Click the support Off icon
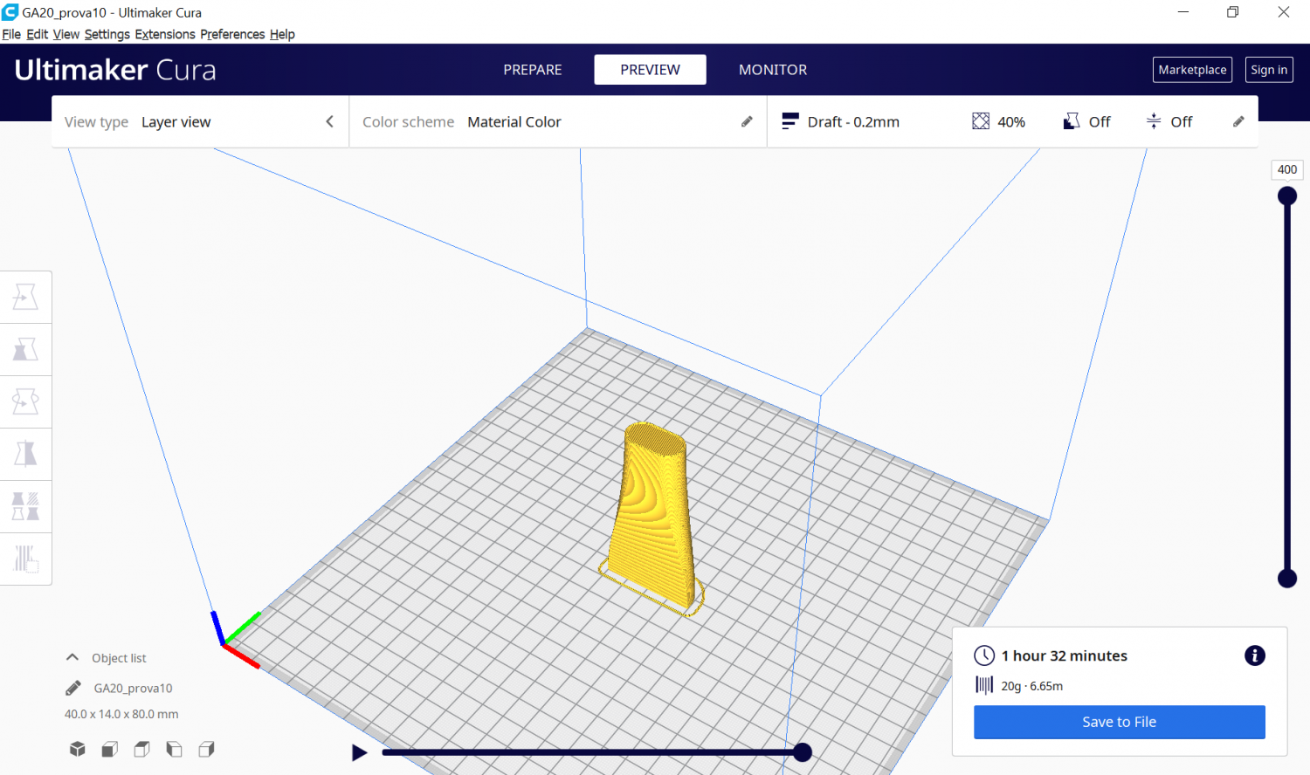This screenshot has width=1310, height=775. coord(1072,121)
